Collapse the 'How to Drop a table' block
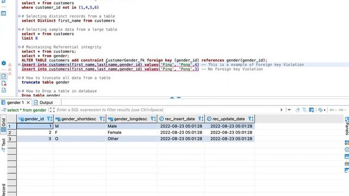Viewport: 349px width, 196px height. [x=19, y=91]
